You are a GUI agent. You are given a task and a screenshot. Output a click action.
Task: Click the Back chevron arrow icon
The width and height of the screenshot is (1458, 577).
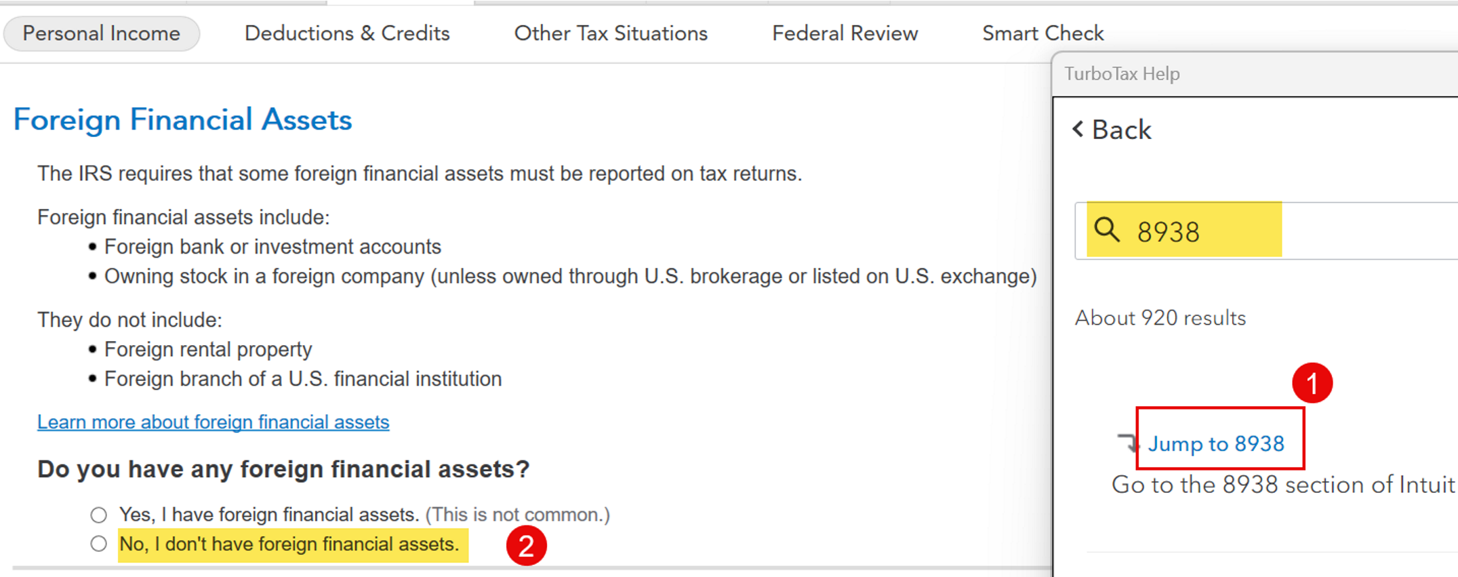[x=1078, y=129]
